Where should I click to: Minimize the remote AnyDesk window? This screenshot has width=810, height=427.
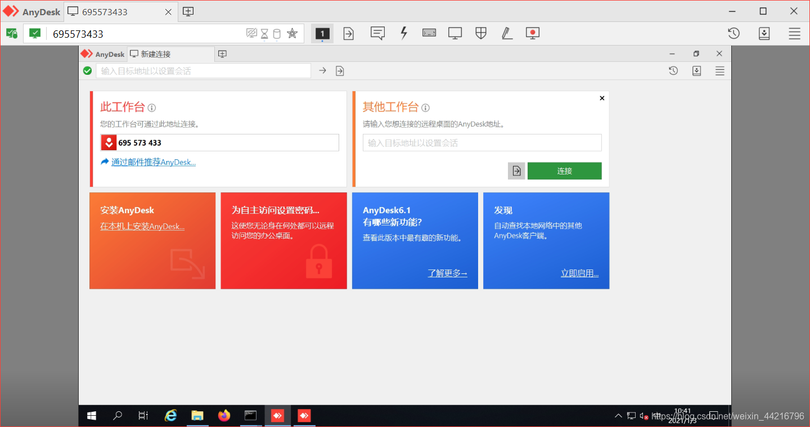672,54
